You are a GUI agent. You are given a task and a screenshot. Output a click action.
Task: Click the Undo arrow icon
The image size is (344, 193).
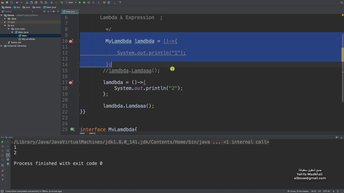tap(17, 2)
